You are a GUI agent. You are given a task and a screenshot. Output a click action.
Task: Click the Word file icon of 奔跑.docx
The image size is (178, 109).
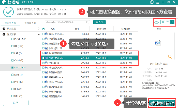(46, 63)
